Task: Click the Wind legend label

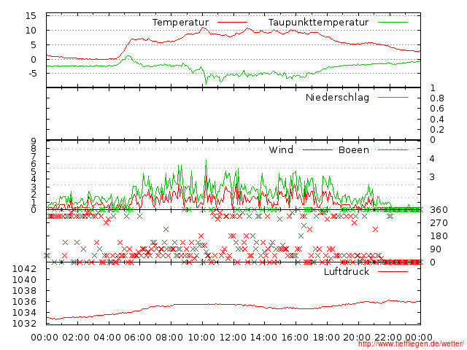Action: pyautogui.click(x=281, y=149)
